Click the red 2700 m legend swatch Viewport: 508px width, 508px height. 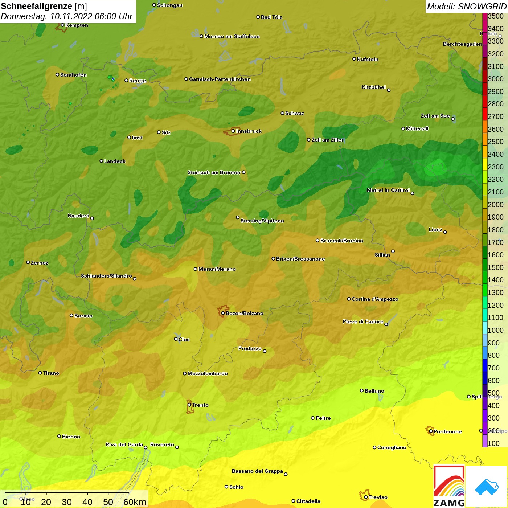click(x=485, y=114)
